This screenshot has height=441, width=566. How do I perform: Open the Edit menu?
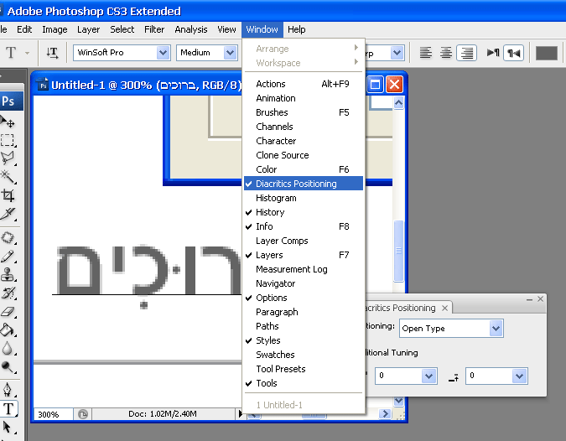coord(24,29)
